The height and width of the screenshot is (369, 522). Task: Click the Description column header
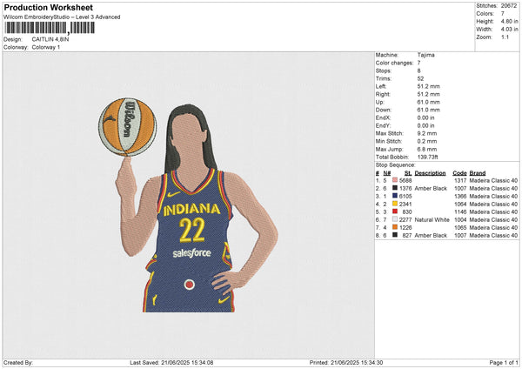(430, 172)
